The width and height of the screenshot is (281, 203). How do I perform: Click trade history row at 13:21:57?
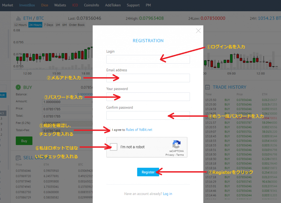coord(241,123)
